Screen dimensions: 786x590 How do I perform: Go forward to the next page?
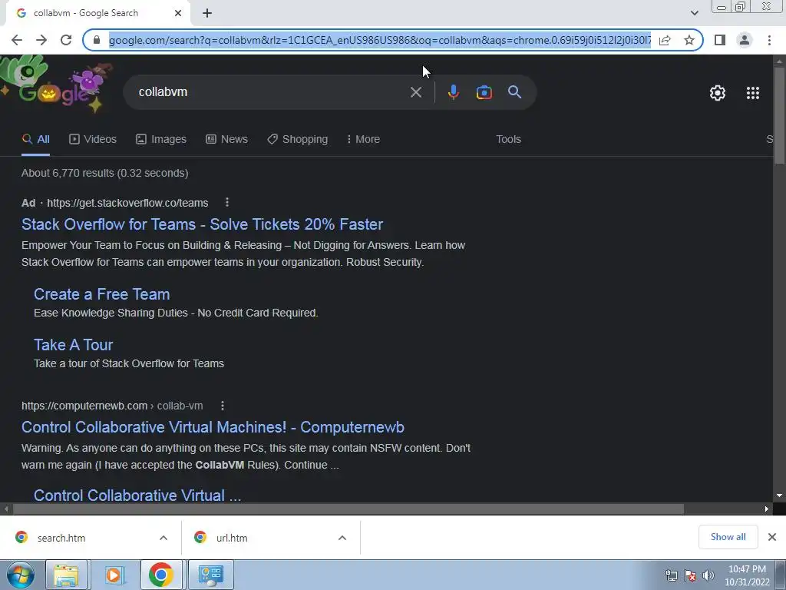coord(41,40)
